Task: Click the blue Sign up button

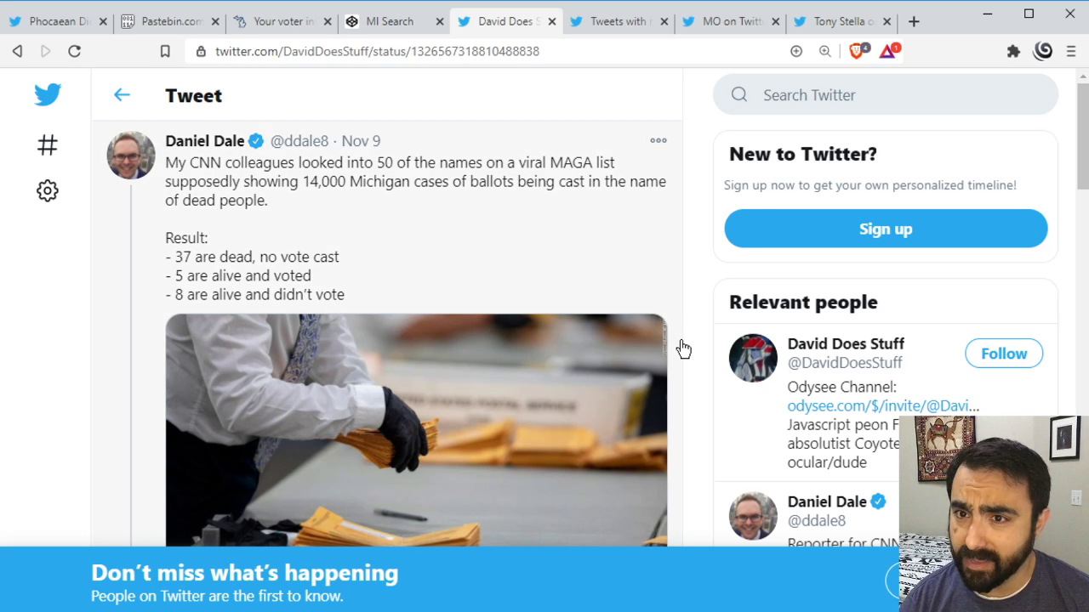Action: point(886,229)
